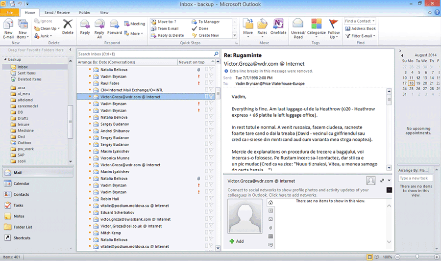Select the Veronica Munne message

(x=146, y=158)
